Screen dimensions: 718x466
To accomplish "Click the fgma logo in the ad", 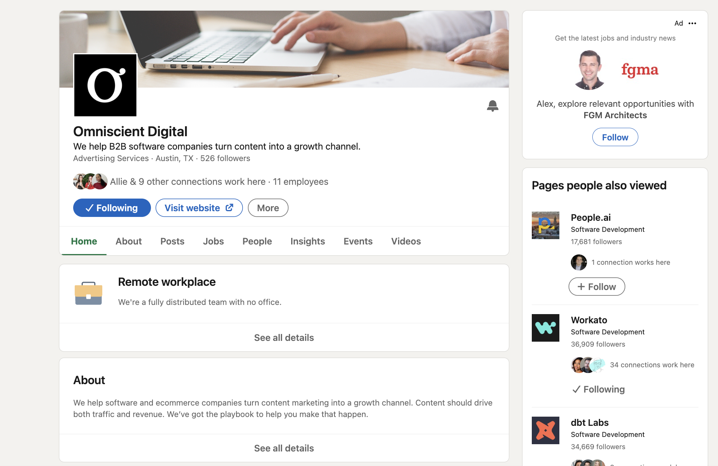I will [x=640, y=70].
